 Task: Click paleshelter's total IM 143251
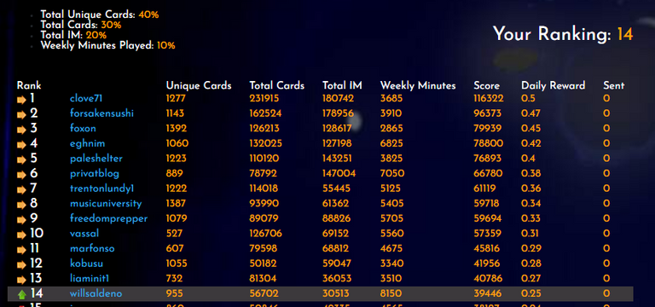pyautogui.click(x=337, y=159)
